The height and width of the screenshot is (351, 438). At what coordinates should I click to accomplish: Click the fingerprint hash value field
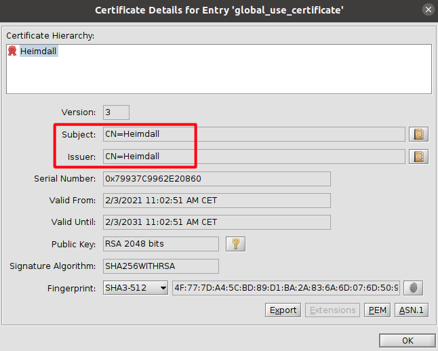pos(286,288)
